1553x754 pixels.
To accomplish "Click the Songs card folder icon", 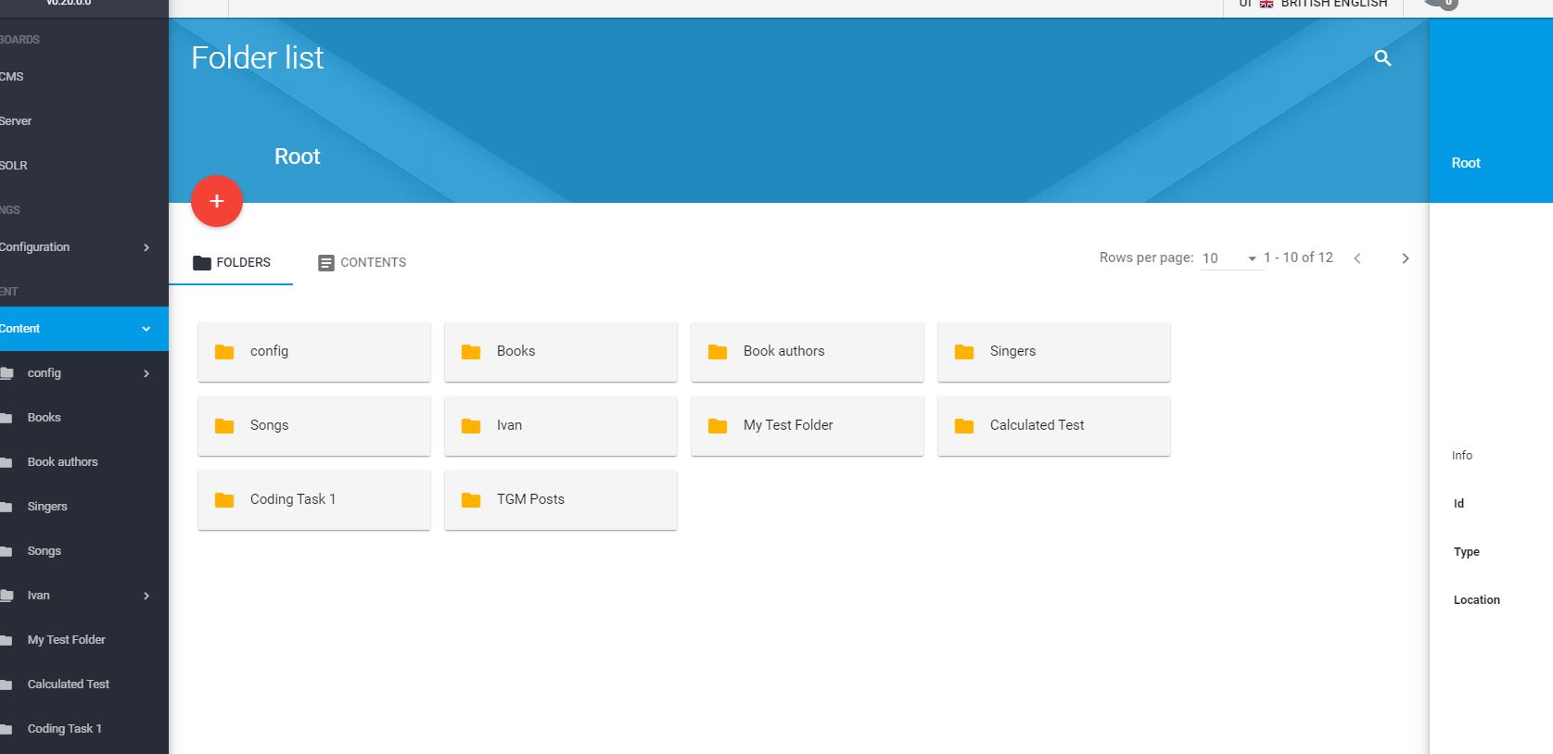I will 224,426.
